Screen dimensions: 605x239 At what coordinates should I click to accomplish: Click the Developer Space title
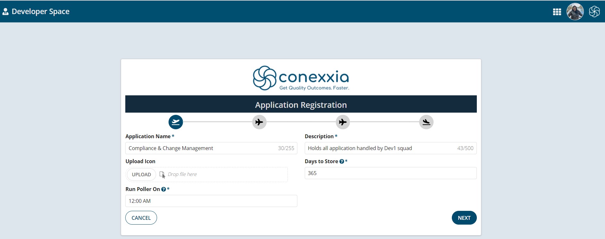coord(40,12)
